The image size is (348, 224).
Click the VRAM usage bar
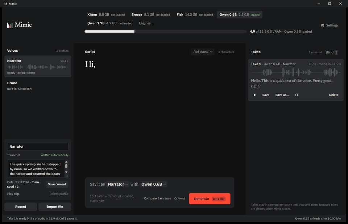[x=165, y=31]
